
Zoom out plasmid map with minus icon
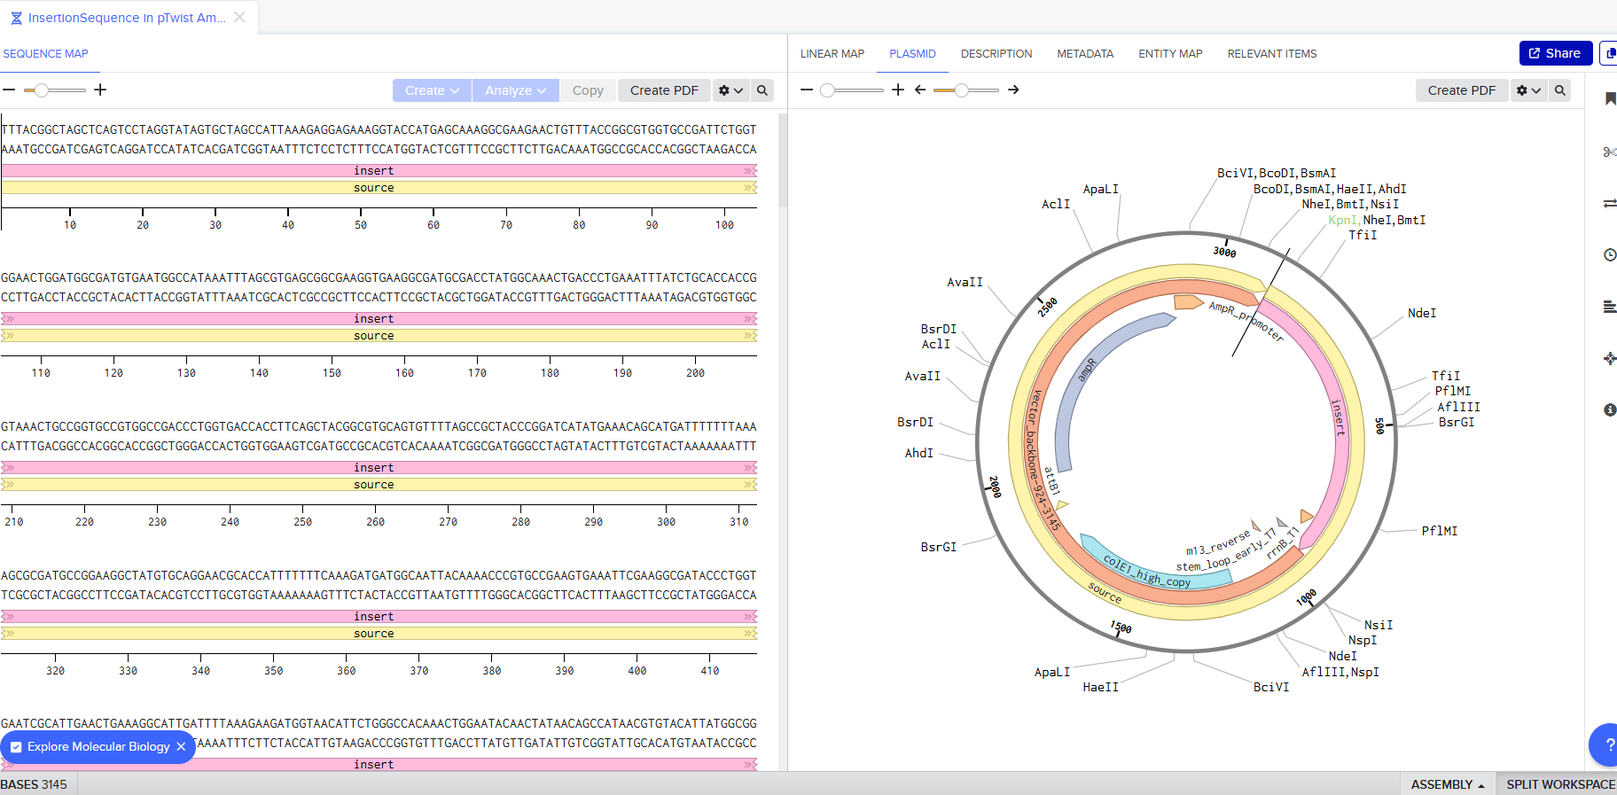pos(806,90)
